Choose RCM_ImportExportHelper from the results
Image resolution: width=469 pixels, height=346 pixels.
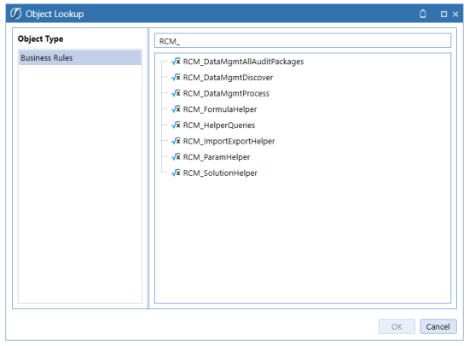[229, 141]
